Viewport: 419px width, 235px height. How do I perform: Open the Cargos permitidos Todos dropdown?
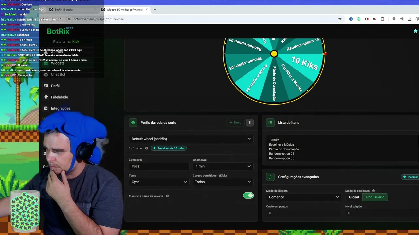click(x=223, y=182)
